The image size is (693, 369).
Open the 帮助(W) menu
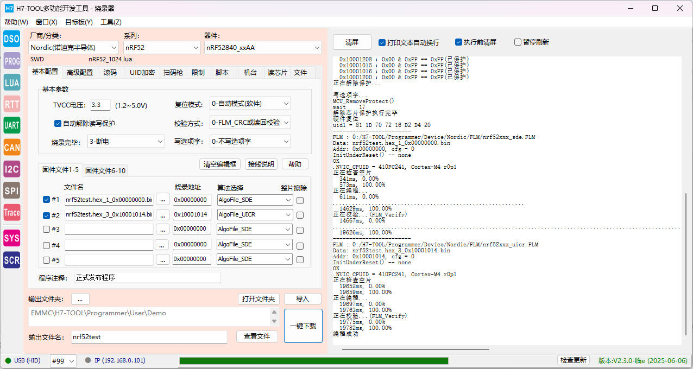[16, 22]
